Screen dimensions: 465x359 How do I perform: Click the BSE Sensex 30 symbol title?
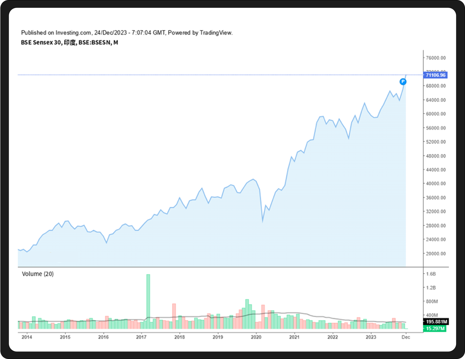point(69,43)
